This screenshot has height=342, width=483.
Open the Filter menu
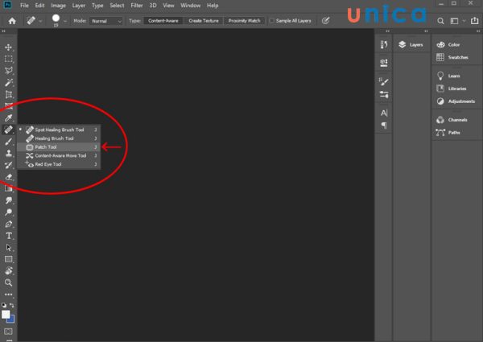point(137,6)
